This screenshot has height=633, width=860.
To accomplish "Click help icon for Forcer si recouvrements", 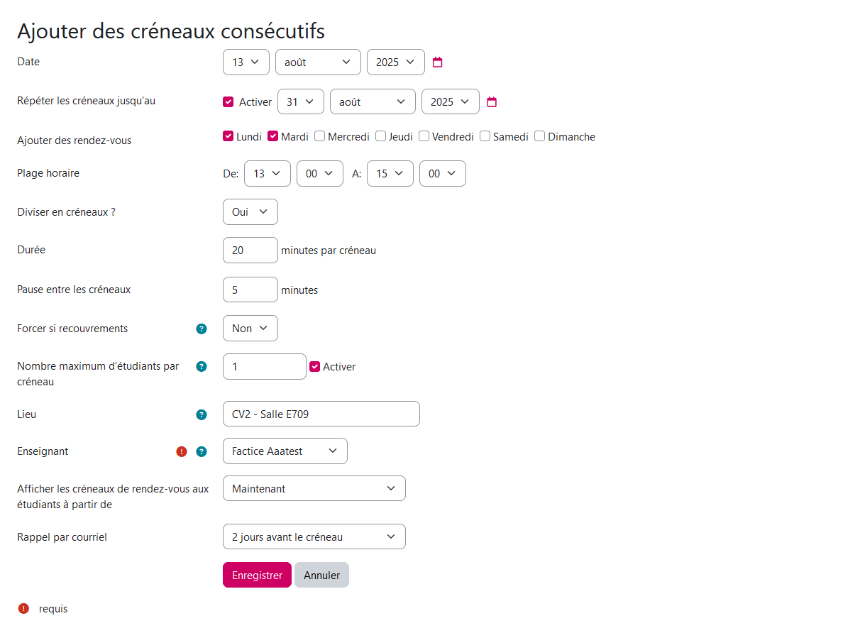I will pos(202,329).
